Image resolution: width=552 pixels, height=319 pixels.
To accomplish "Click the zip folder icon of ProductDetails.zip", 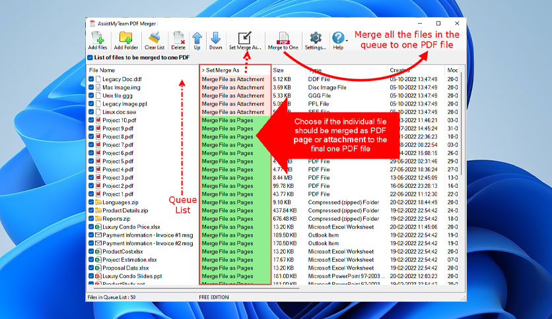I will 98,210.
